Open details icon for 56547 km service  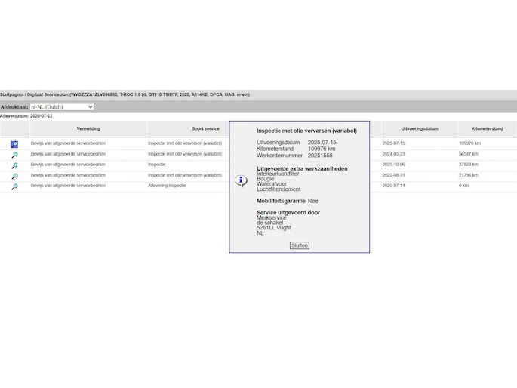coord(14,154)
